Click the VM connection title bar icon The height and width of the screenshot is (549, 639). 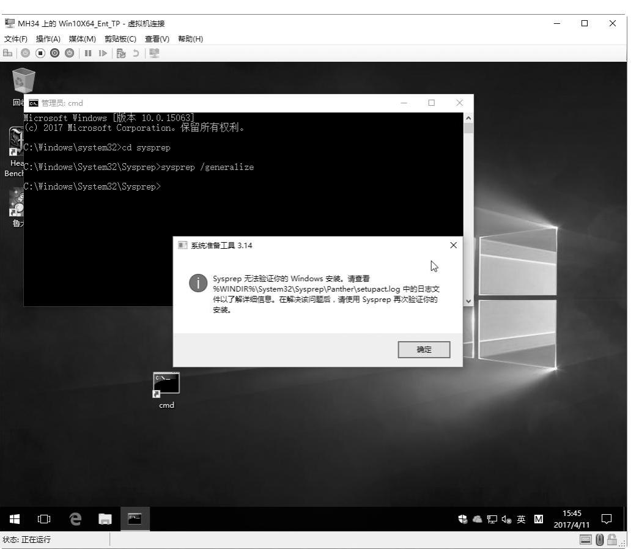coord(10,23)
